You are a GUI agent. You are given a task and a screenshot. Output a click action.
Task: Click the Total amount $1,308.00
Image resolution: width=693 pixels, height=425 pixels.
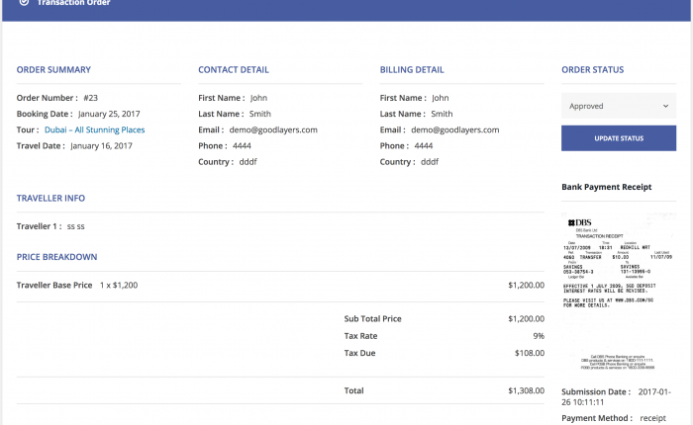526,390
